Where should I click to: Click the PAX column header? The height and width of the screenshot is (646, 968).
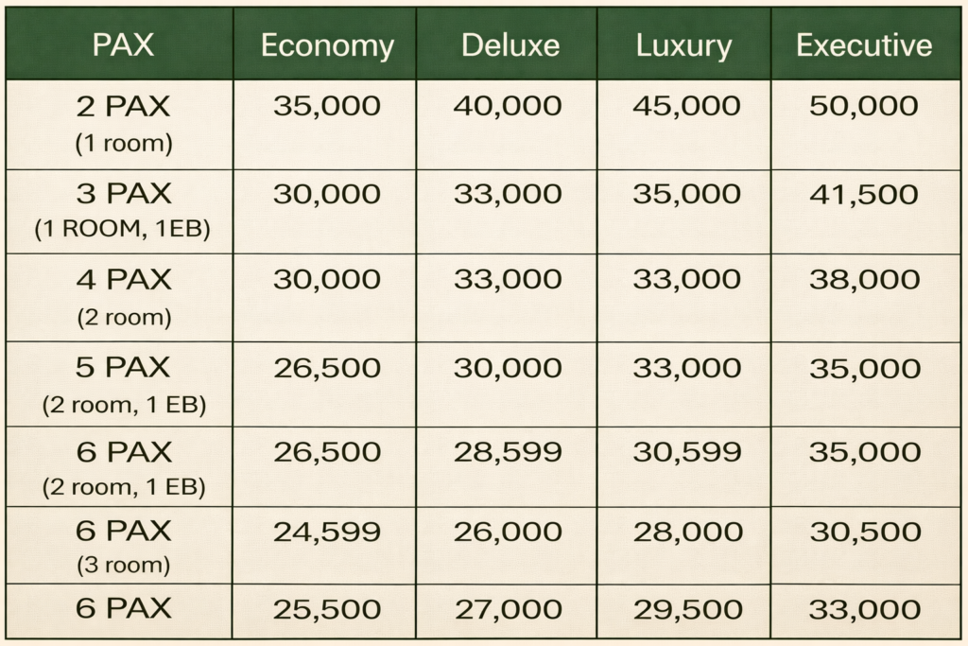123,45
